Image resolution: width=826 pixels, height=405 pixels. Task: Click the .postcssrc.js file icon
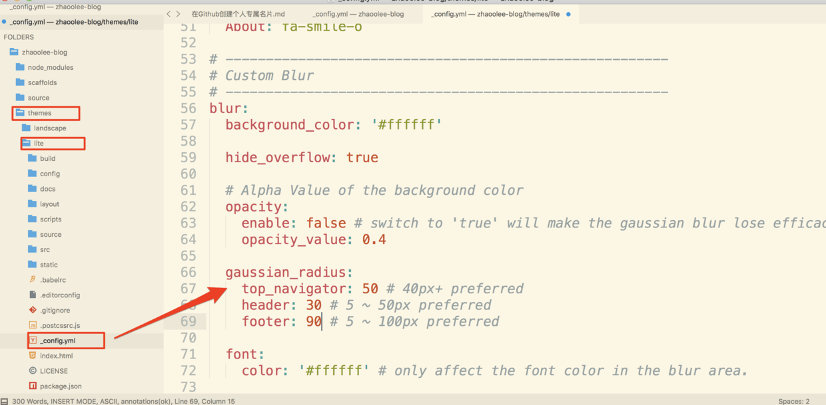33,325
